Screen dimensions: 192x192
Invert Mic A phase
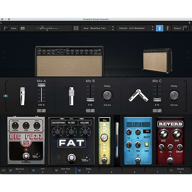[x=44, y=111]
